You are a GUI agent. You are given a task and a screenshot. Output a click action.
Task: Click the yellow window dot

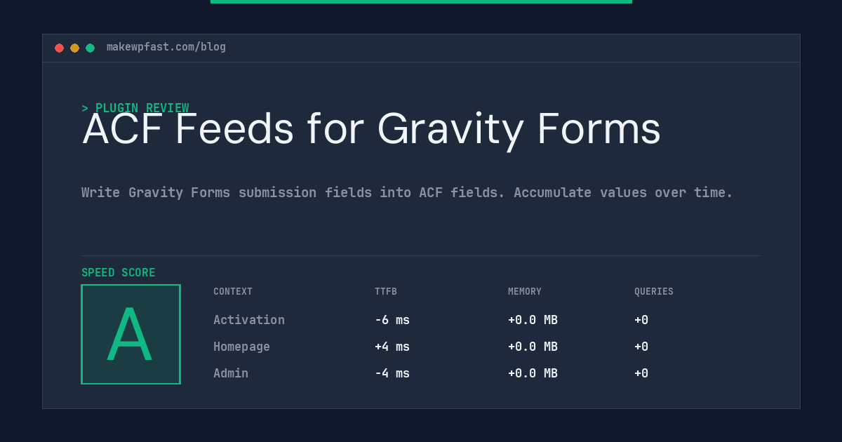tap(74, 48)
